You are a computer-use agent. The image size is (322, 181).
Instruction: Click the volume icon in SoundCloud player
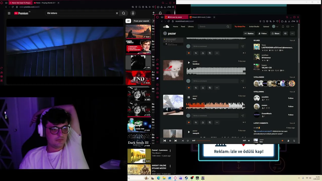[249, 141]
